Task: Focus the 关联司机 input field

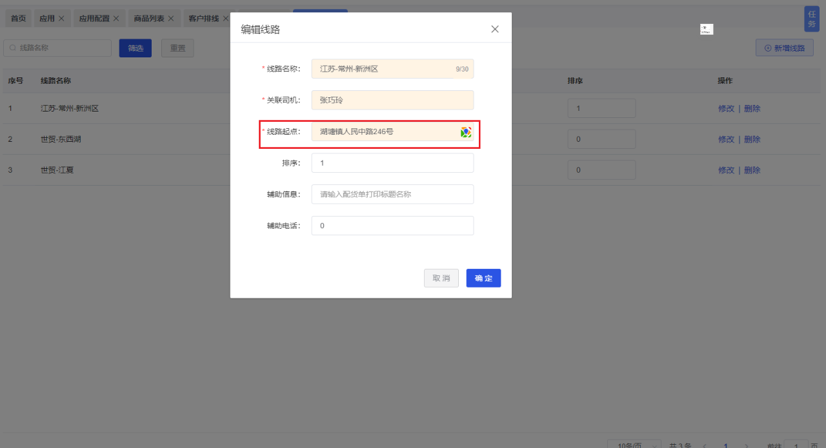Action: 392,100
